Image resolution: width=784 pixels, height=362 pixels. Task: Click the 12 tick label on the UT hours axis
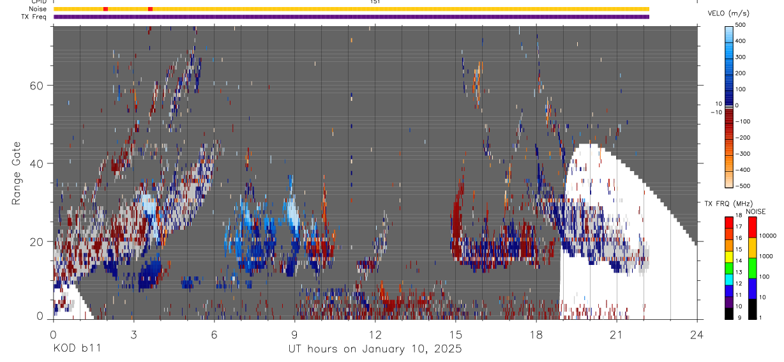(x=375, y=334)
